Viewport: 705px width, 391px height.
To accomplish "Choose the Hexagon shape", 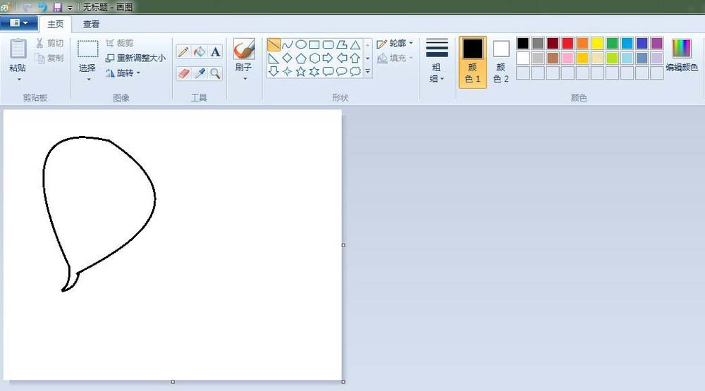I will pyautogui.click(x=314, y=58).
